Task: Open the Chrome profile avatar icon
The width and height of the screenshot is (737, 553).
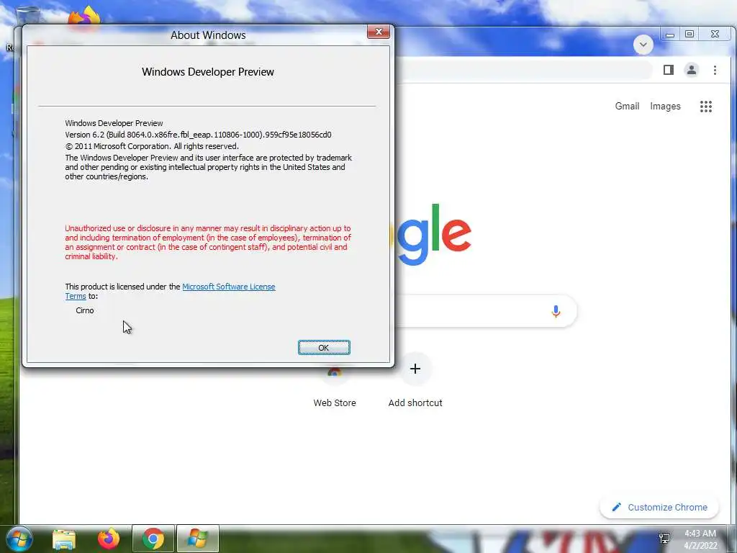Action: (x=692, y=70)
